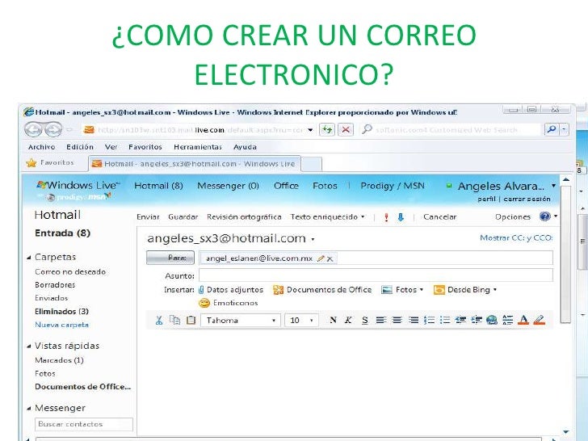Insert hyperlink using globe icon
This screenshot has width=588, height=441.
(x=492, y=320)
